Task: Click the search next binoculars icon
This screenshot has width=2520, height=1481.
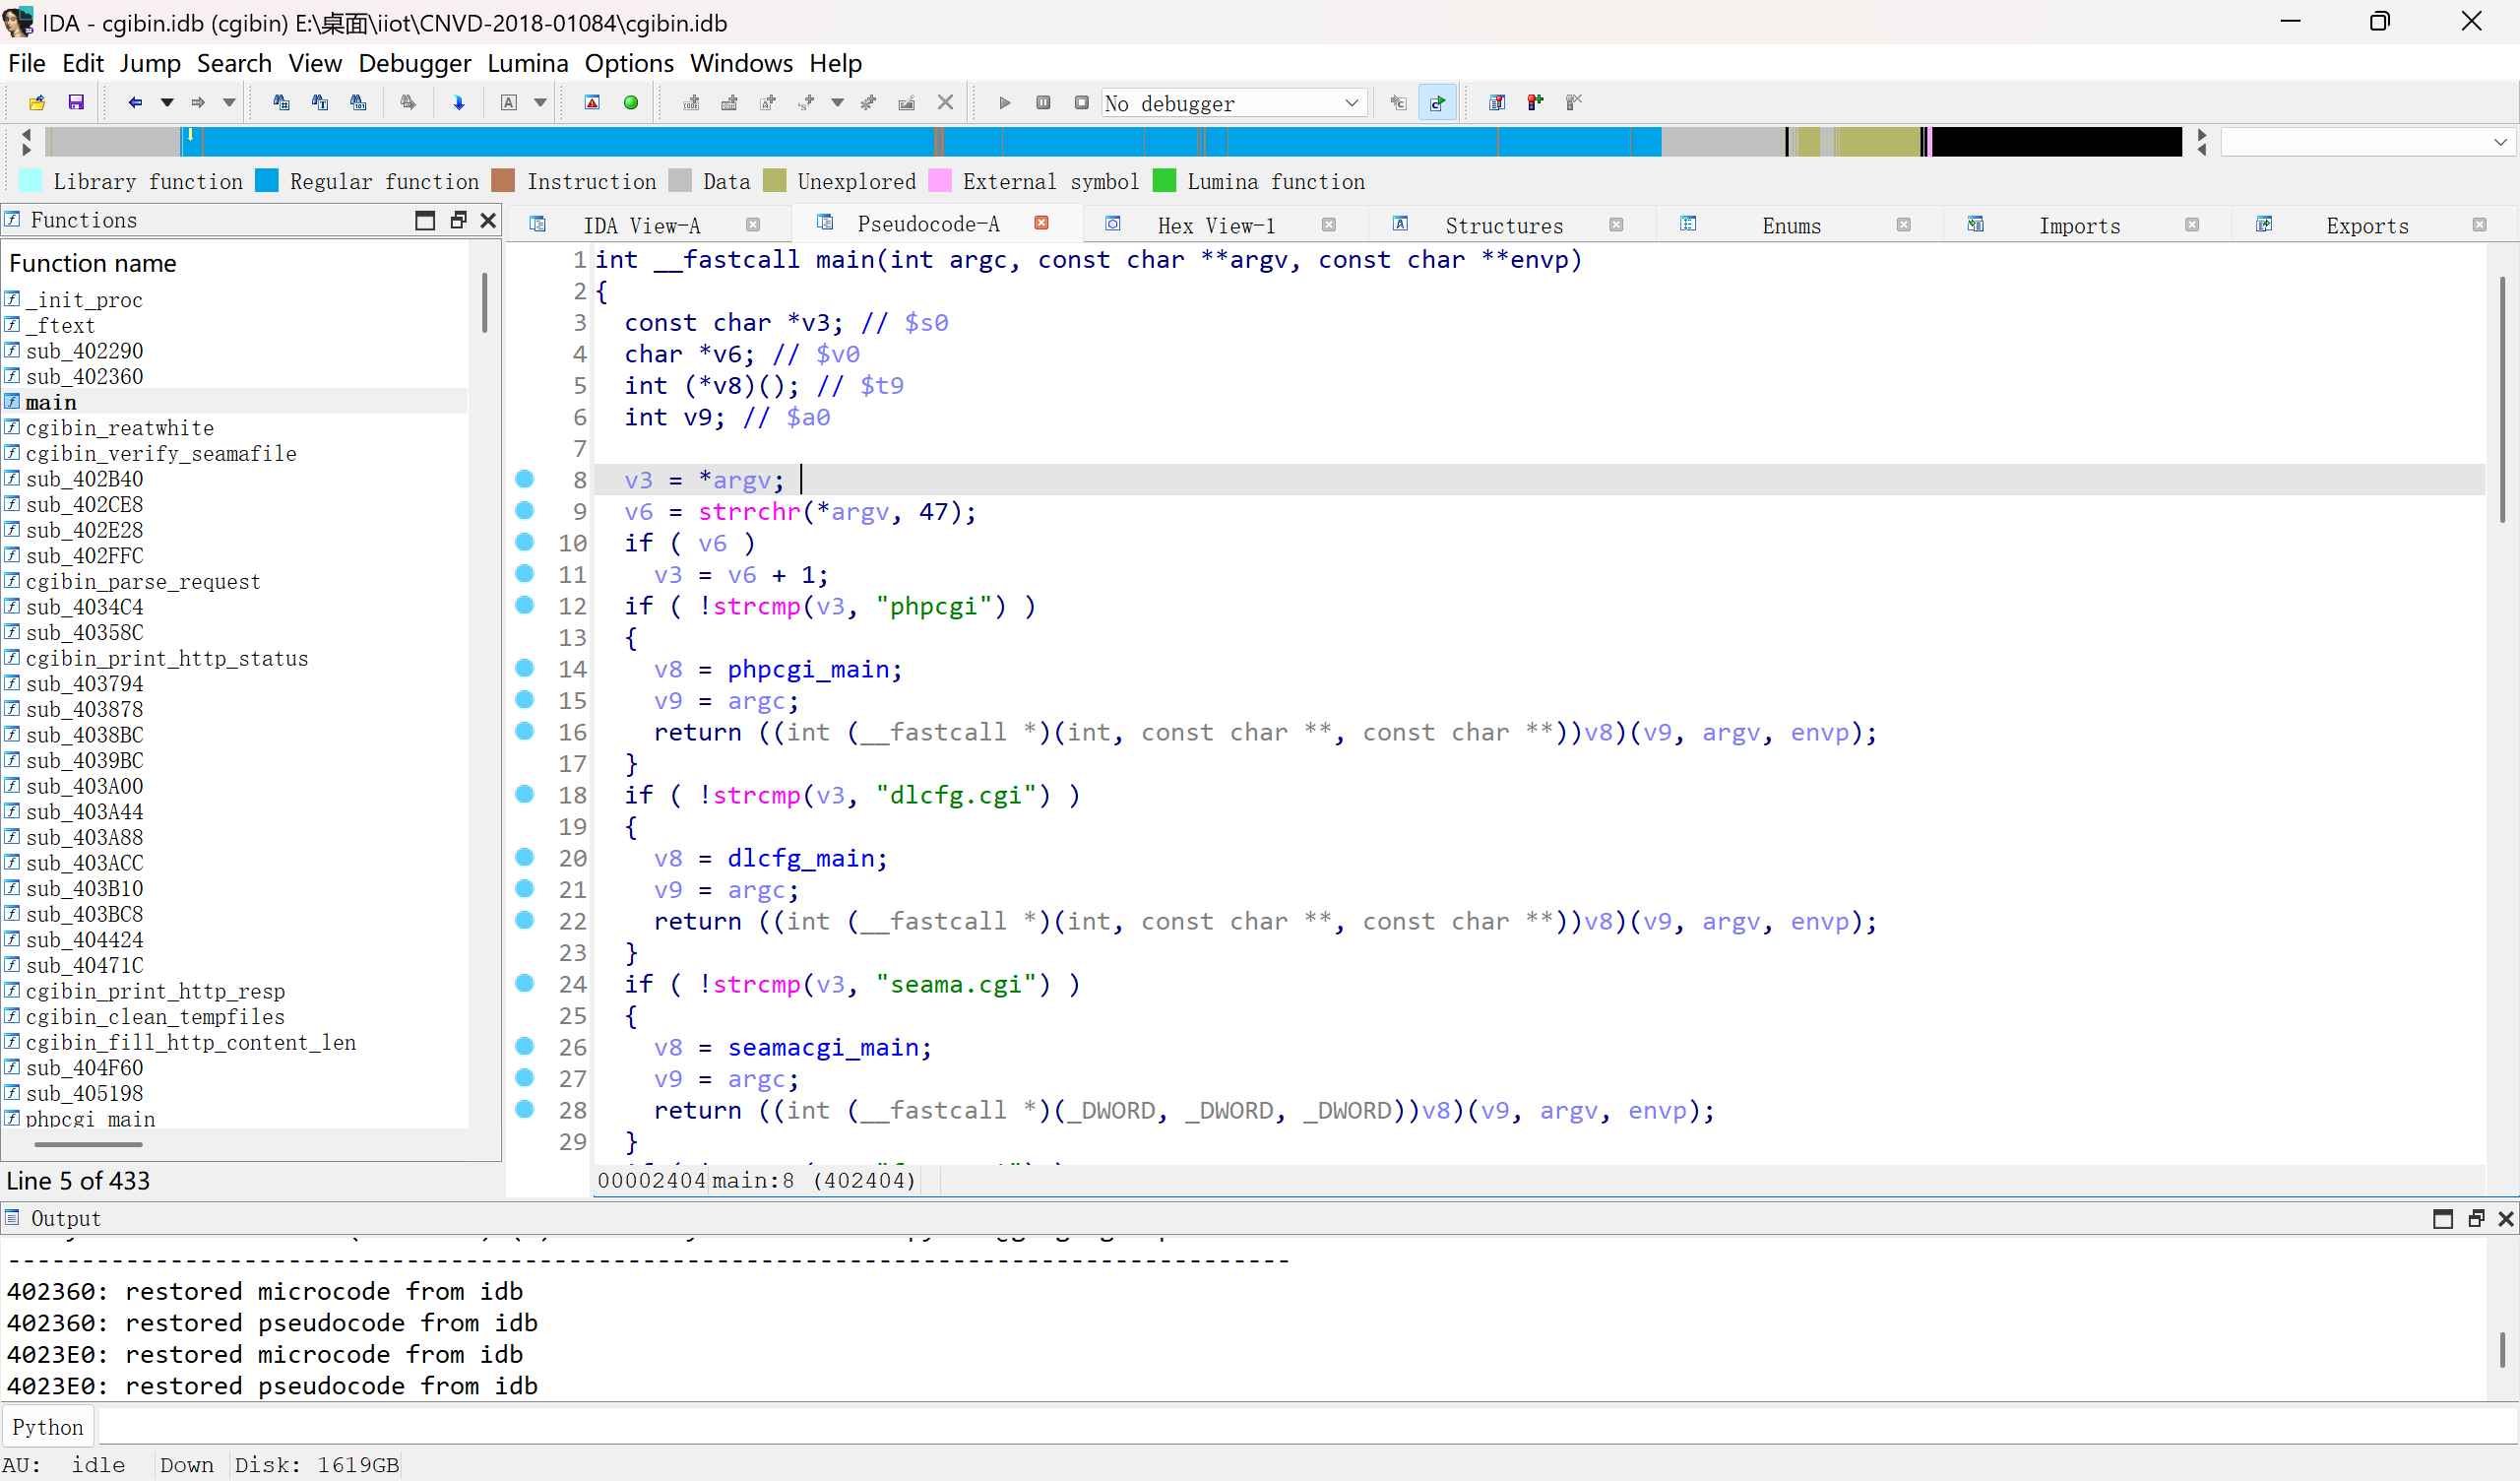Action: point(408,102)
